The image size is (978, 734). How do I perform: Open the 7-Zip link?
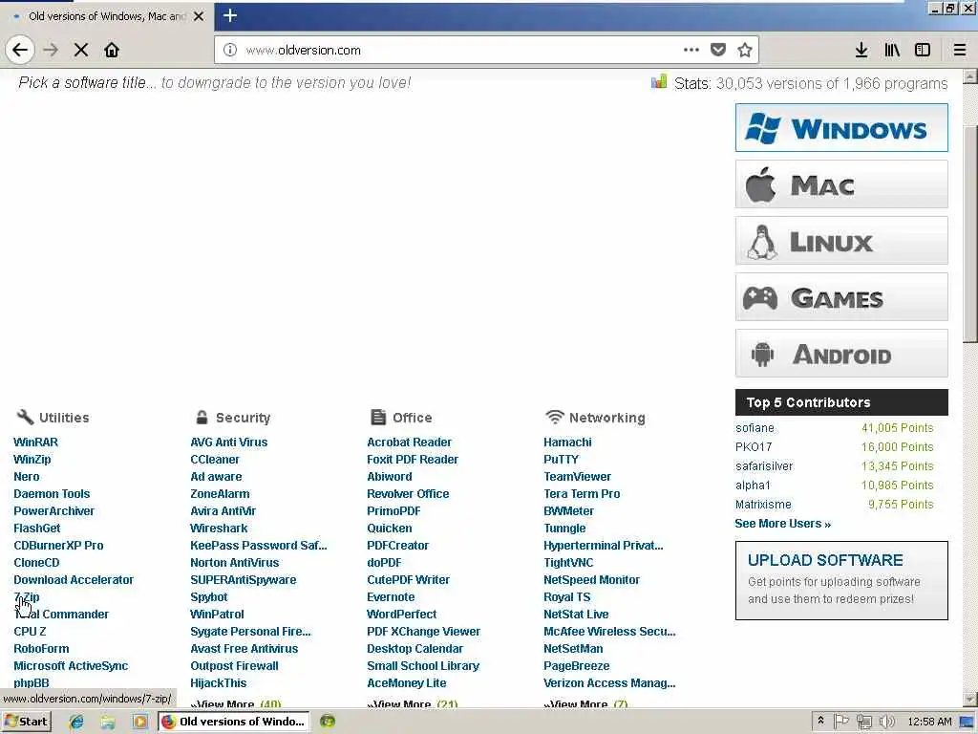[x=26, y=597]
